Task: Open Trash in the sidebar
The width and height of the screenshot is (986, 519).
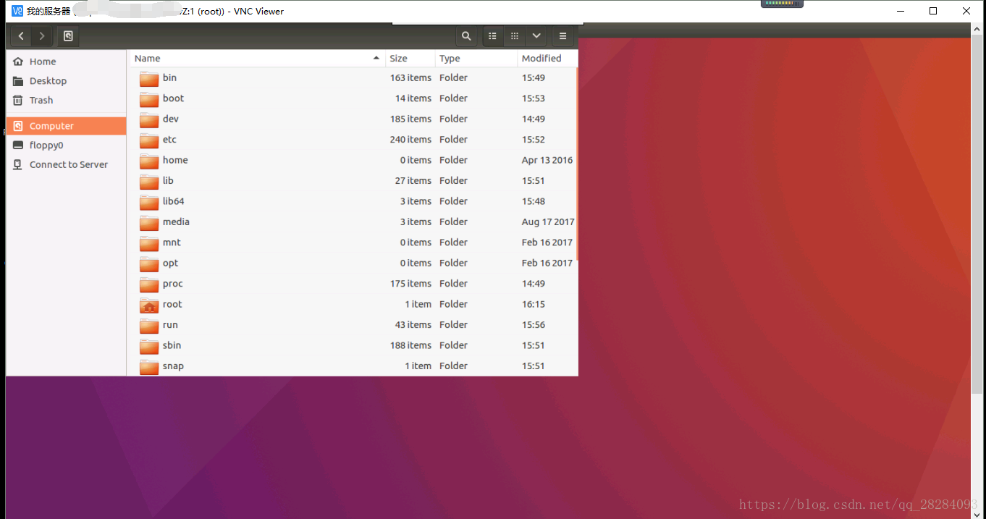Action: tap(66, 100)
